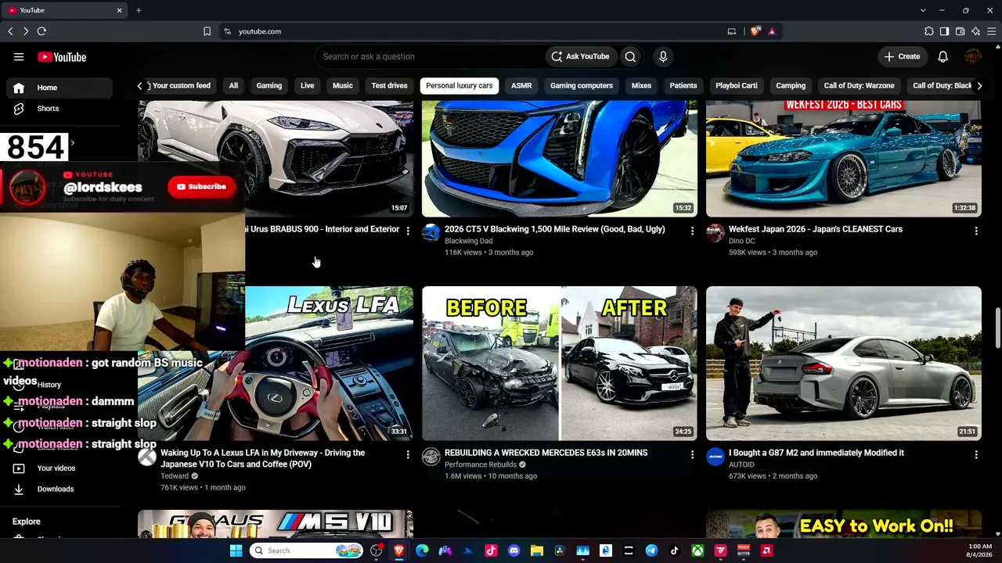Open Discord from the taskbar
The image size is (1002, 563).
coord(514,550)
